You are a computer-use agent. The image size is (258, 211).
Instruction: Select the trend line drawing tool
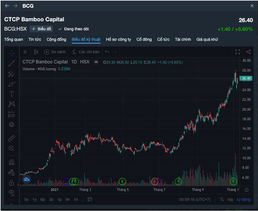tap(11, 63)
